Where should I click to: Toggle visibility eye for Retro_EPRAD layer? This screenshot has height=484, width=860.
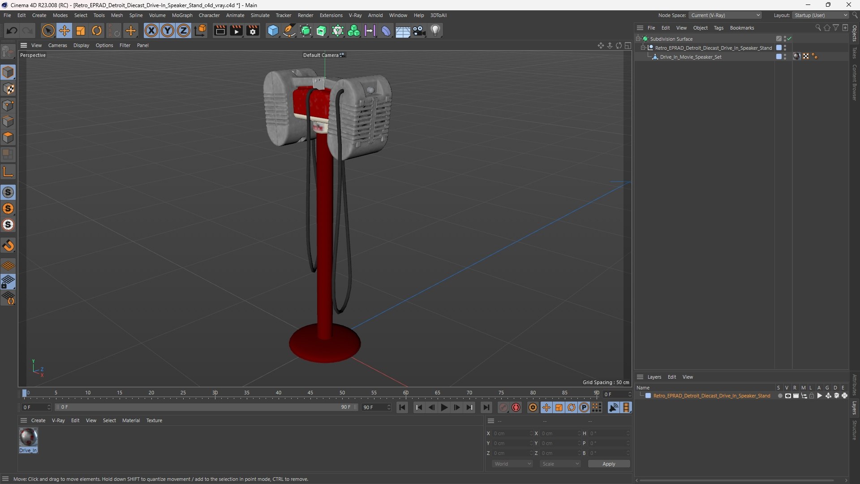(x=788, y=396)
